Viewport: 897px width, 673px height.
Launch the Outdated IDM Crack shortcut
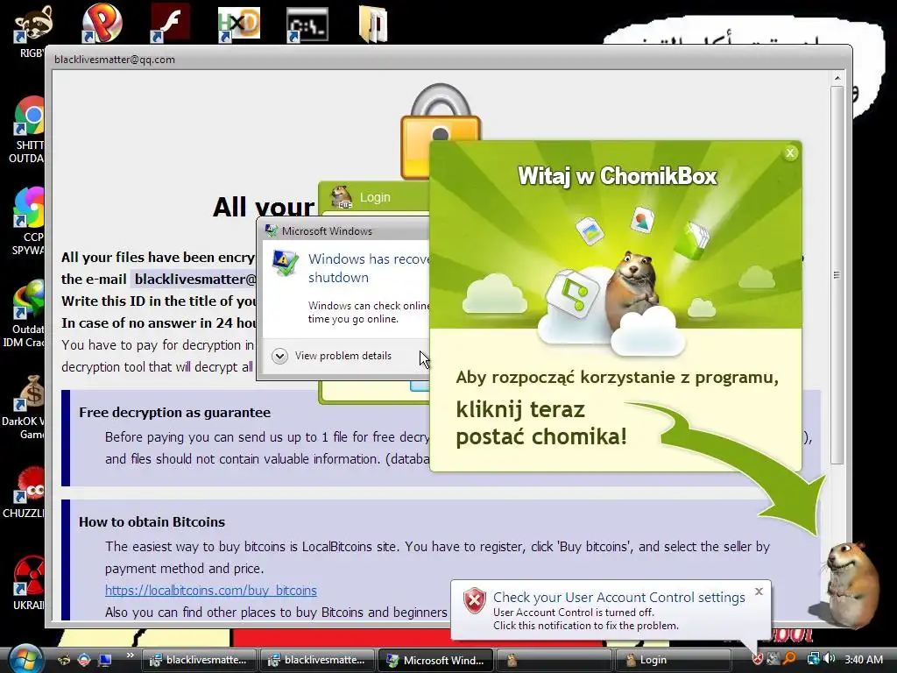click(x=25, y=314)
